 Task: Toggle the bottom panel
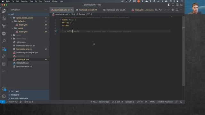pyautogui.click(x=173, y=5)
